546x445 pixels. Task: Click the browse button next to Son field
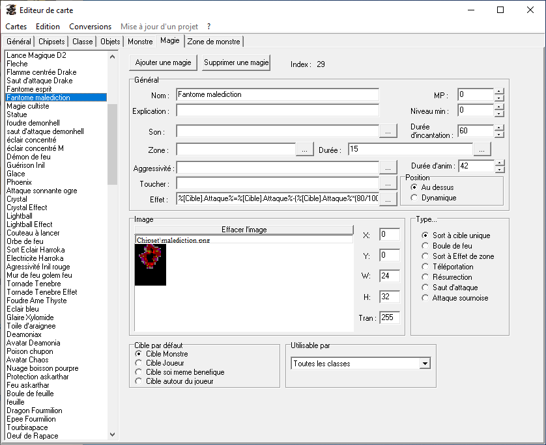pos(388,131)
